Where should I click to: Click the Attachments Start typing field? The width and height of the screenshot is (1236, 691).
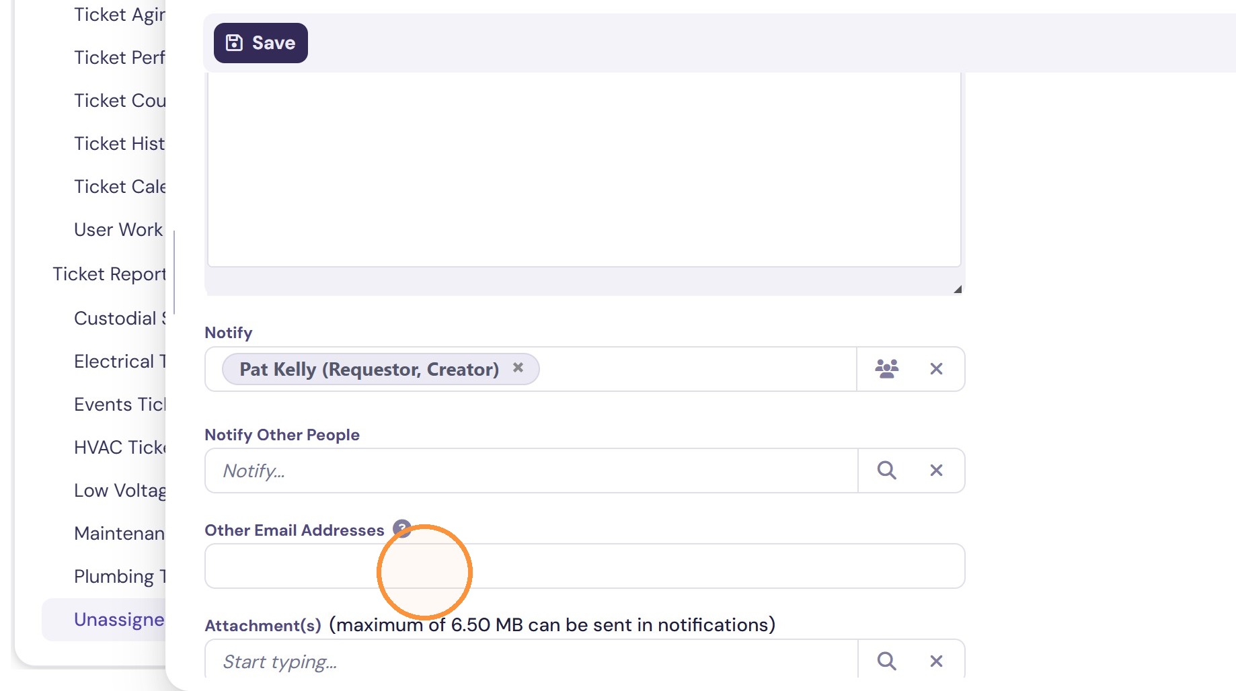tap(531, 661)
